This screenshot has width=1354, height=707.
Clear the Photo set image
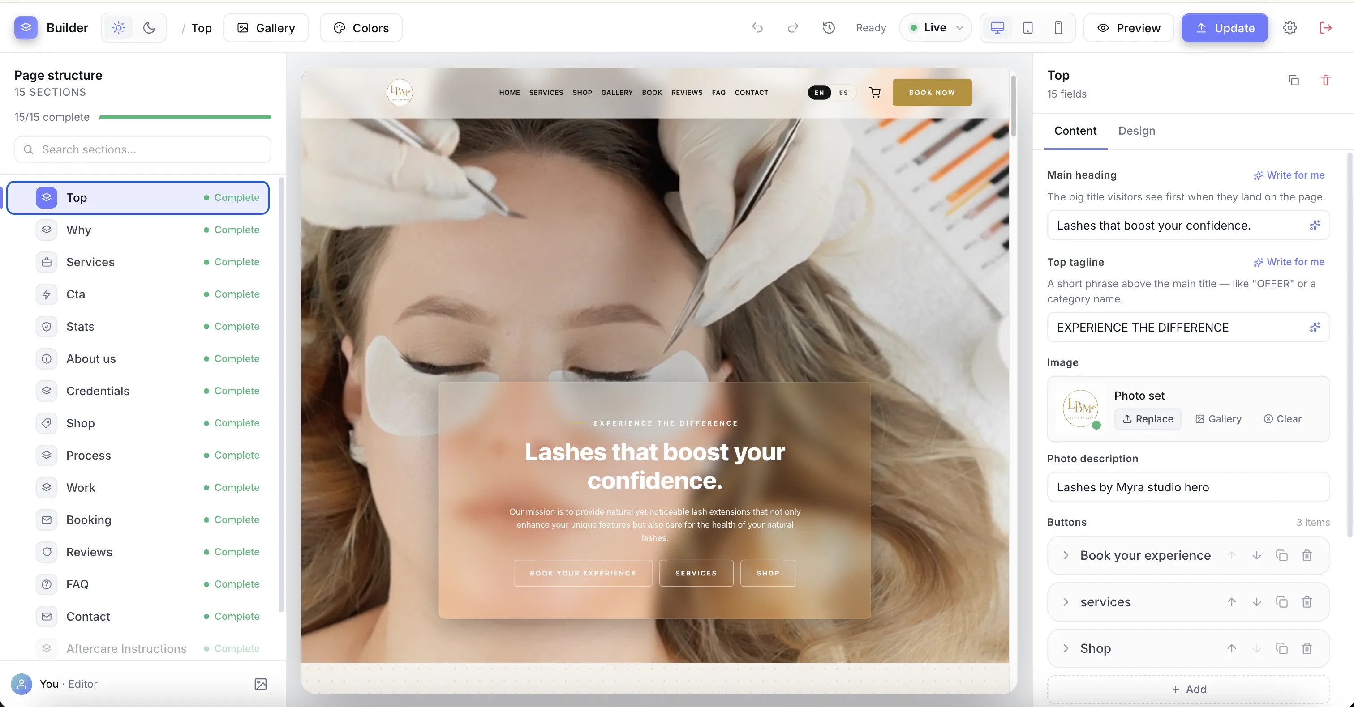pos(1282,419)
